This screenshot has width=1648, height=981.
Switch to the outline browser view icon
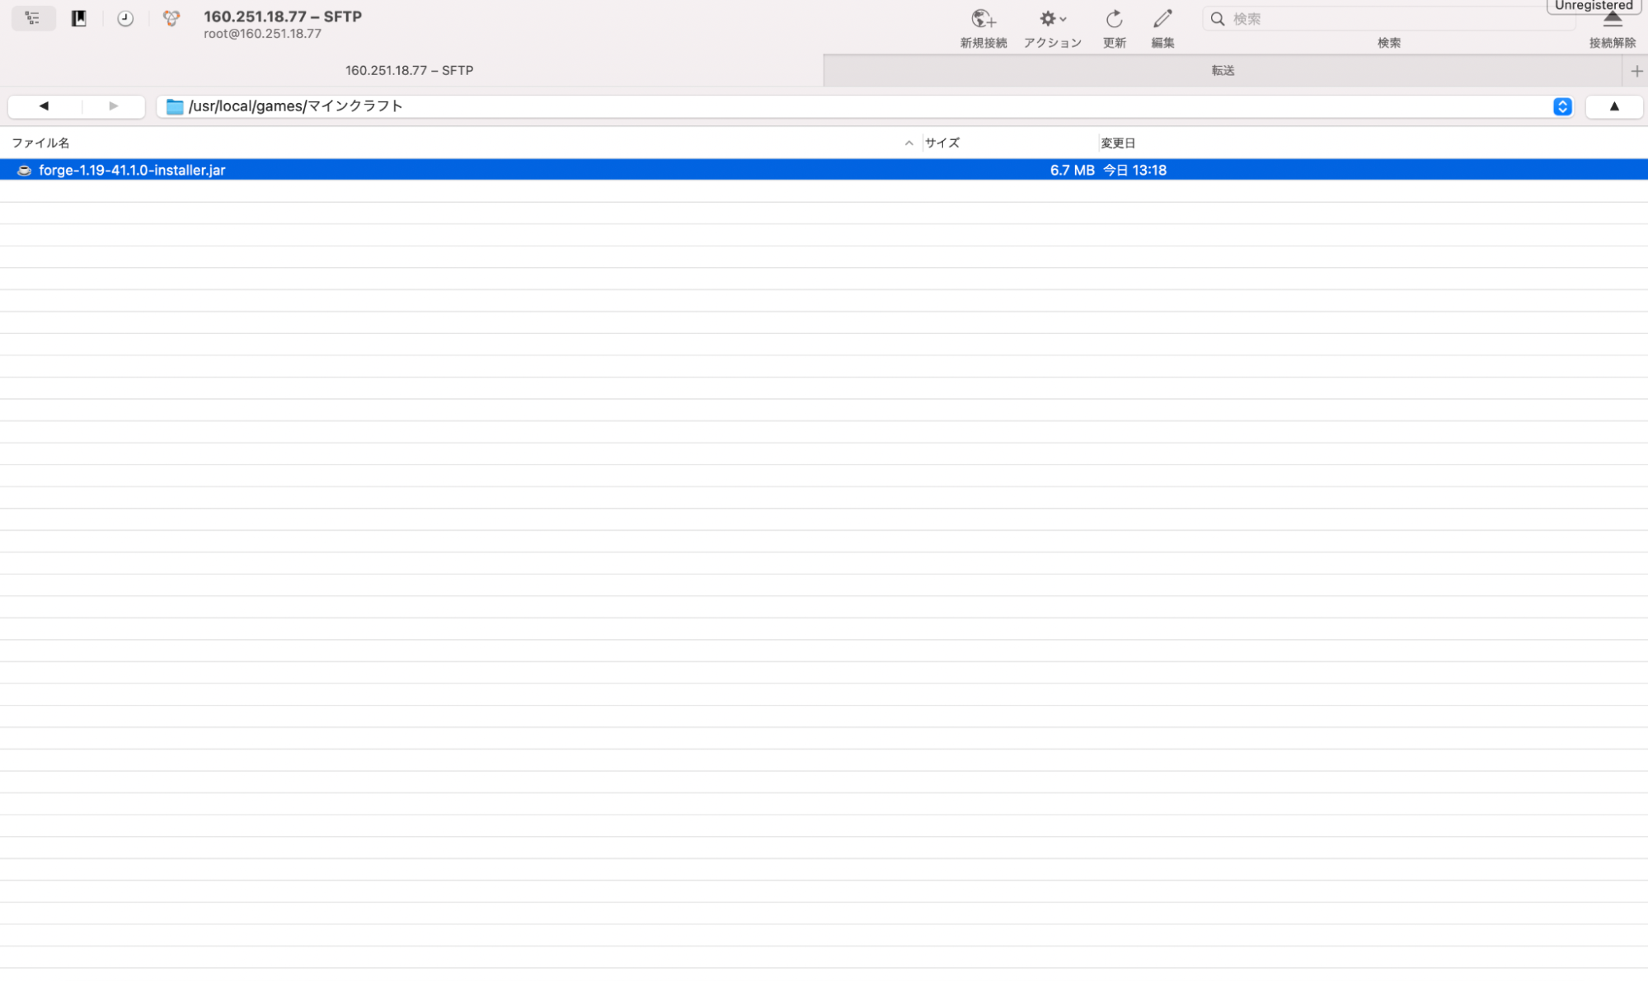point(33,18)
